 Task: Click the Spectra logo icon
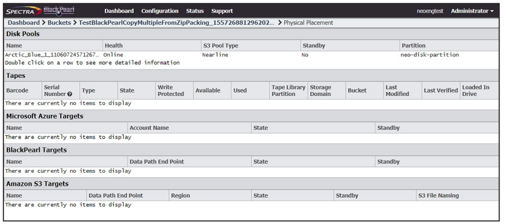point(24,10)
